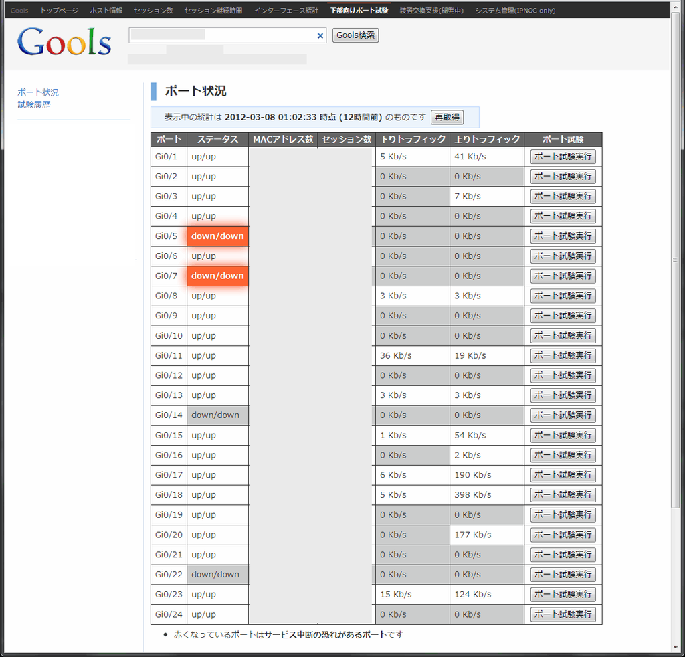Screen dimensions: 685x657
Task: Run port test for Gi0/9
Action: [x=563, y=315]
